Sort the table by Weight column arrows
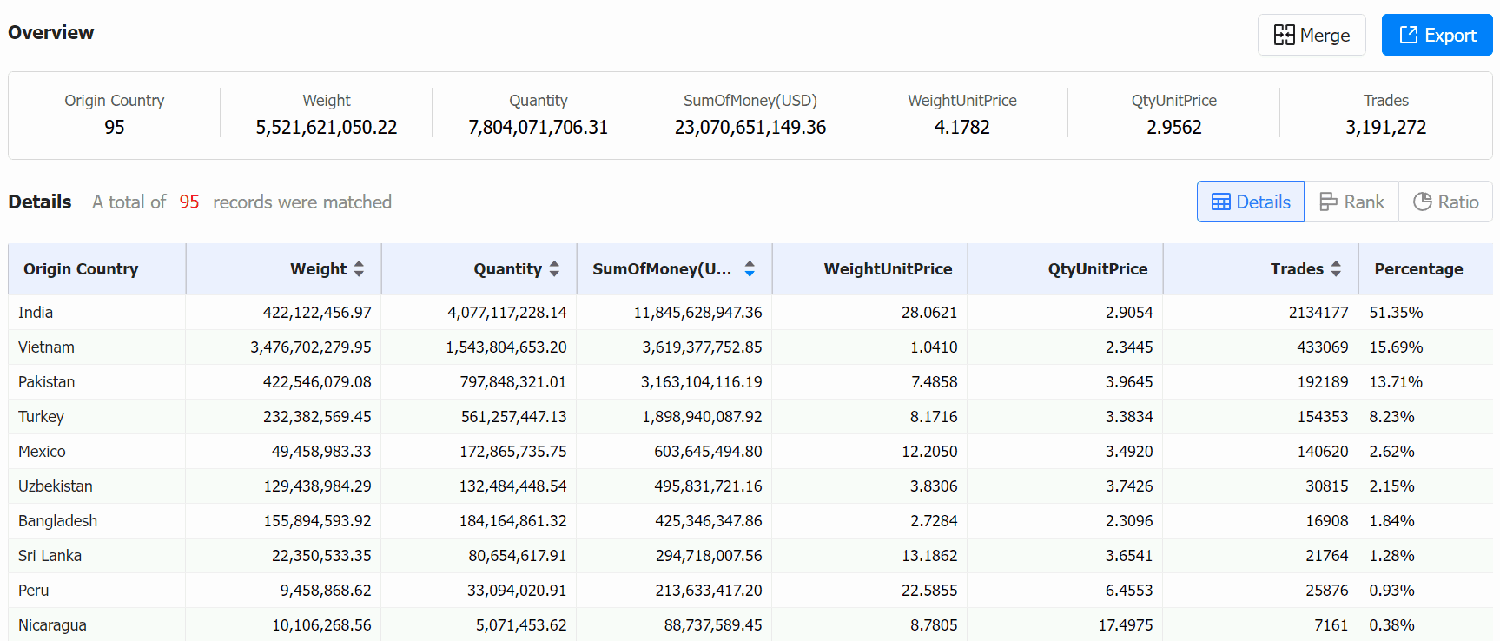The height and width of the screenshot is (641, 1500). 359,269
